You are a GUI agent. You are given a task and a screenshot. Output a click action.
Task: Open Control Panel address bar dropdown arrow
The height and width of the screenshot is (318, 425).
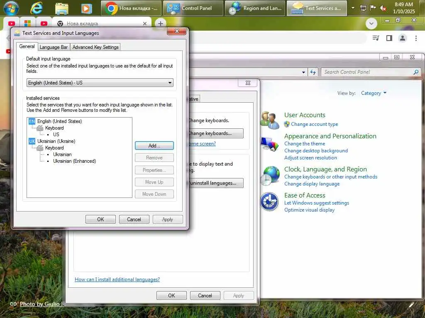point(303,72)
